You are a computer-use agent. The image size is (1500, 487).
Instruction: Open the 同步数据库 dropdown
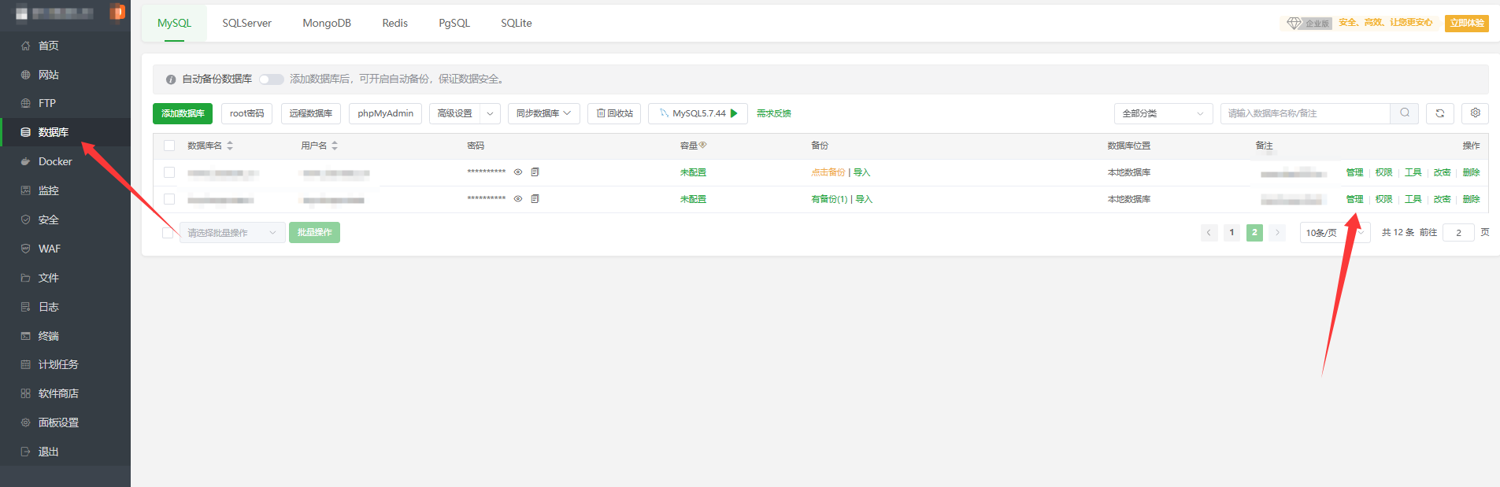point(543,113)
